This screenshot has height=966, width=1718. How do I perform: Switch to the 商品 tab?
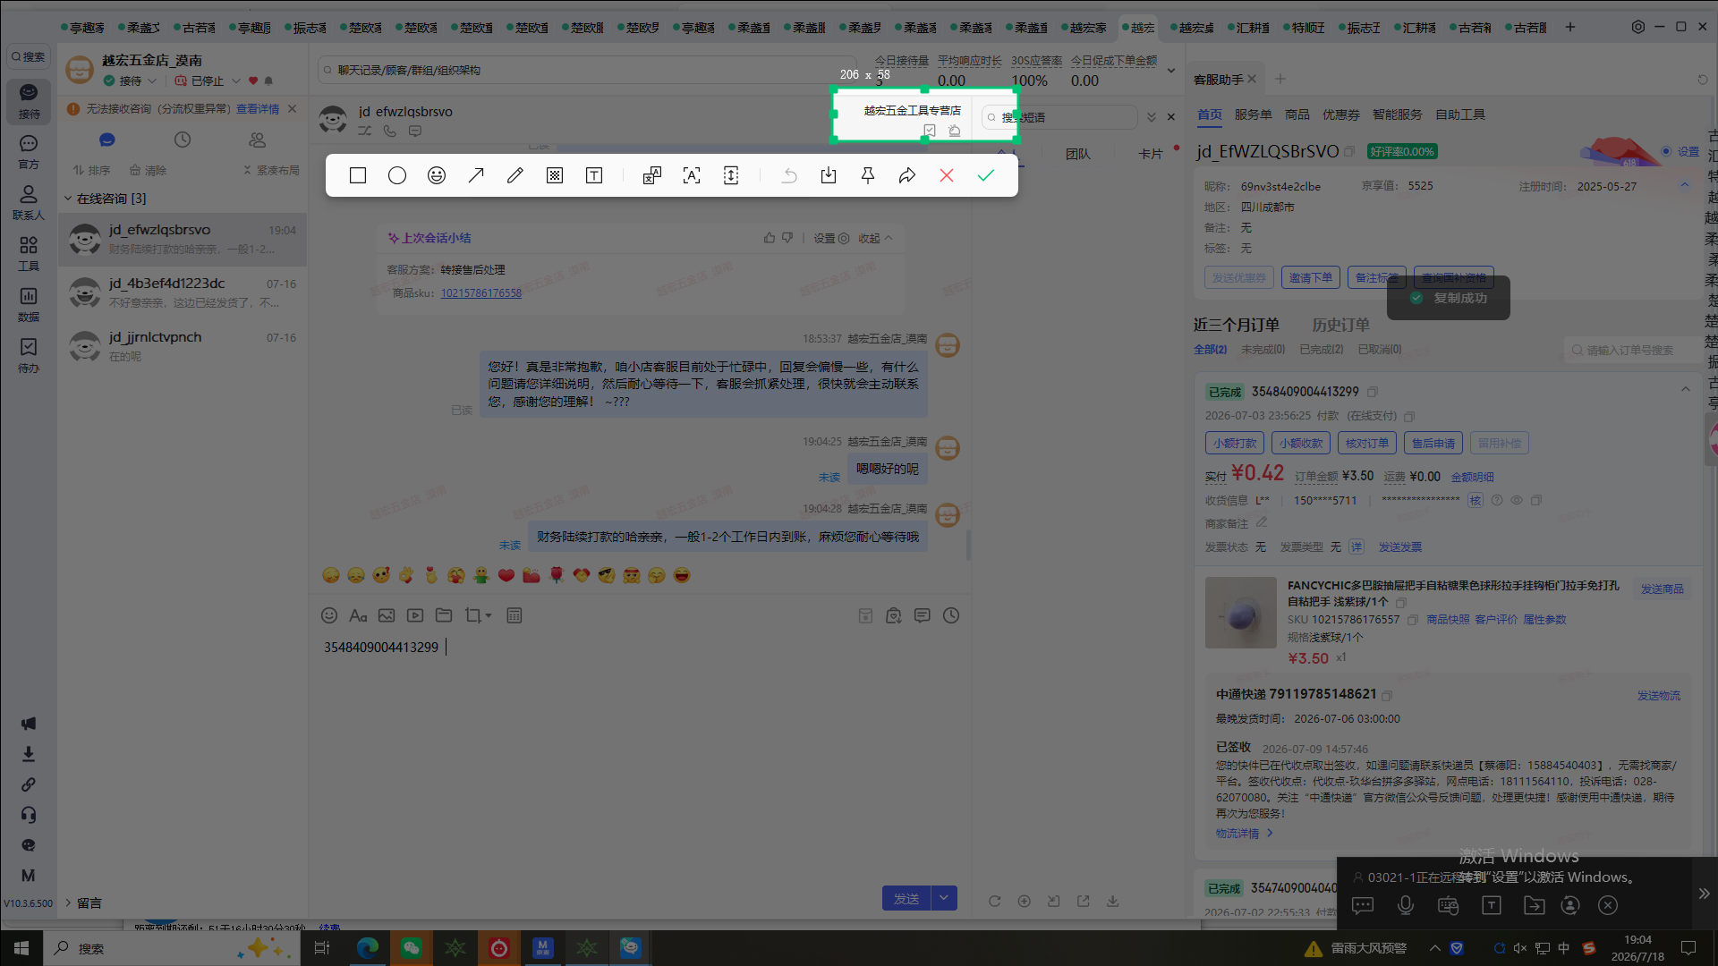coord(1297,114)
